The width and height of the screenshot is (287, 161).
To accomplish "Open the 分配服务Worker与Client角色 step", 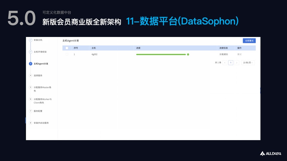I will point(43,101).
